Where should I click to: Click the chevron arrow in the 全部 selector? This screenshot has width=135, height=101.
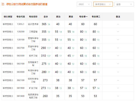tap(131, 4)
